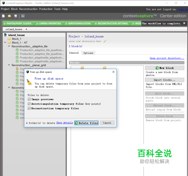Open the Reconstruction menu
188x176 pixels.
(28, 9)
